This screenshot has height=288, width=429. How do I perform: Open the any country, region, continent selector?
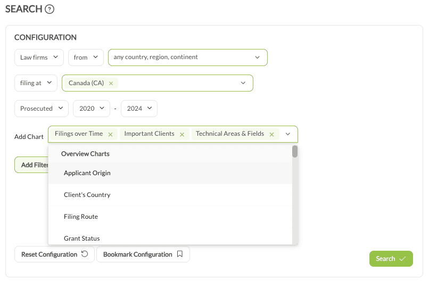(188, 57)
